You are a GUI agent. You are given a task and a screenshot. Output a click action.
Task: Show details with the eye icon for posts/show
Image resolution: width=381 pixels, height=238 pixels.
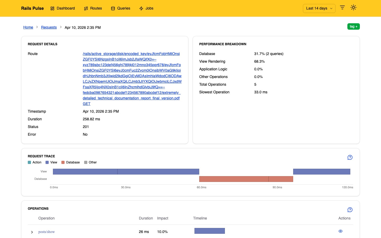[x=341, y=231]
